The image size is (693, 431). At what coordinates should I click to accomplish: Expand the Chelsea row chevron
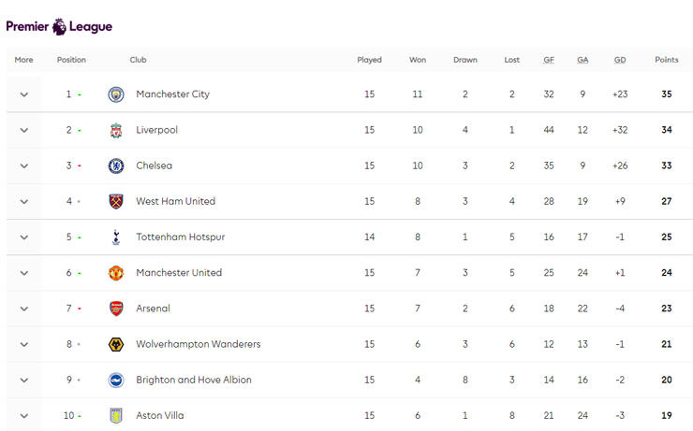coord(24,165)
